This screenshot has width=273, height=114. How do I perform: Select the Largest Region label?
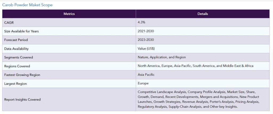pyautogui.click(x=15, y=84)
